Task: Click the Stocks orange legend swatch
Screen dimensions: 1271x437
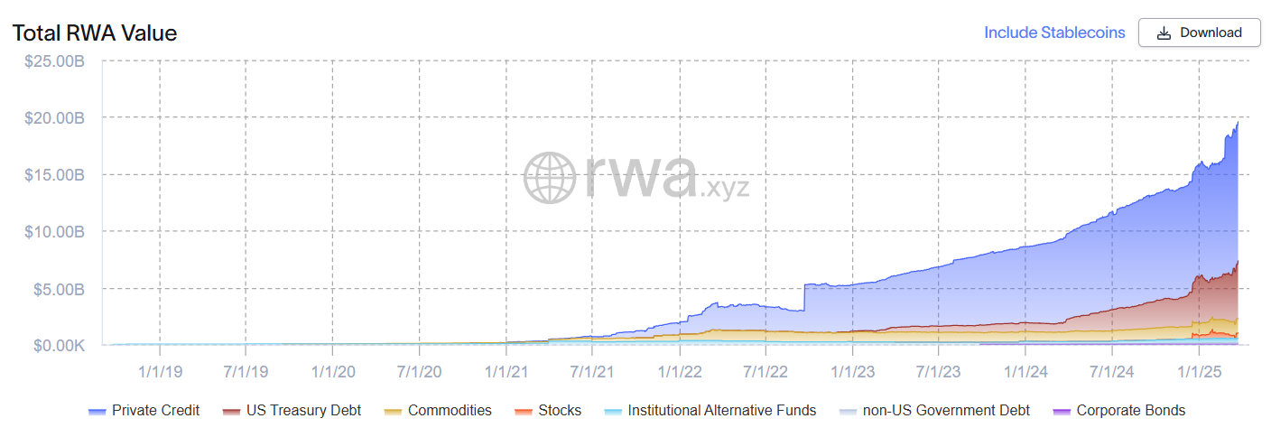Action: point(524,412)
